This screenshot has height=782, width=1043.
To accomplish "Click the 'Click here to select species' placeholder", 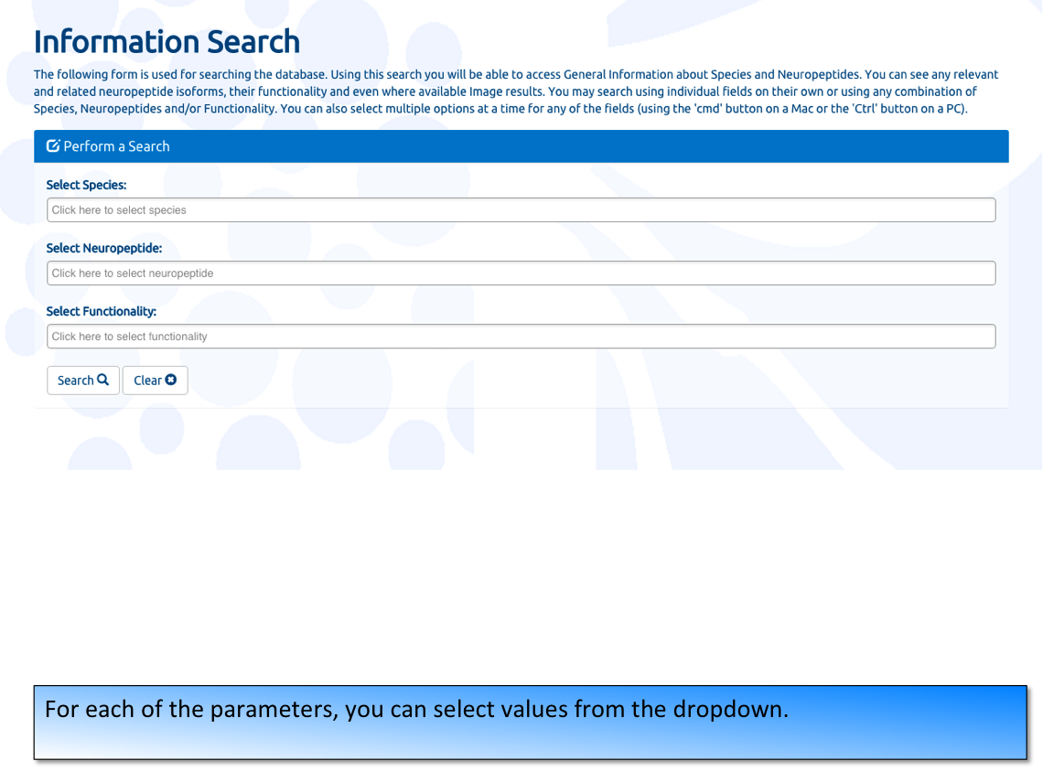I will pyautogui.click(x=119, y=210).
